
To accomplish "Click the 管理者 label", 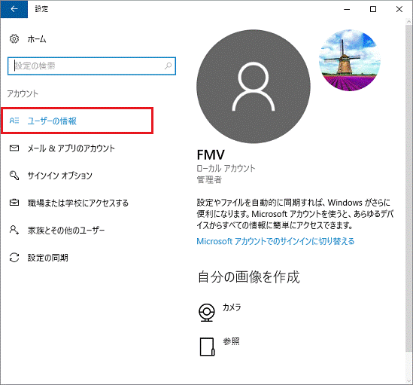I will coord(209,180).
